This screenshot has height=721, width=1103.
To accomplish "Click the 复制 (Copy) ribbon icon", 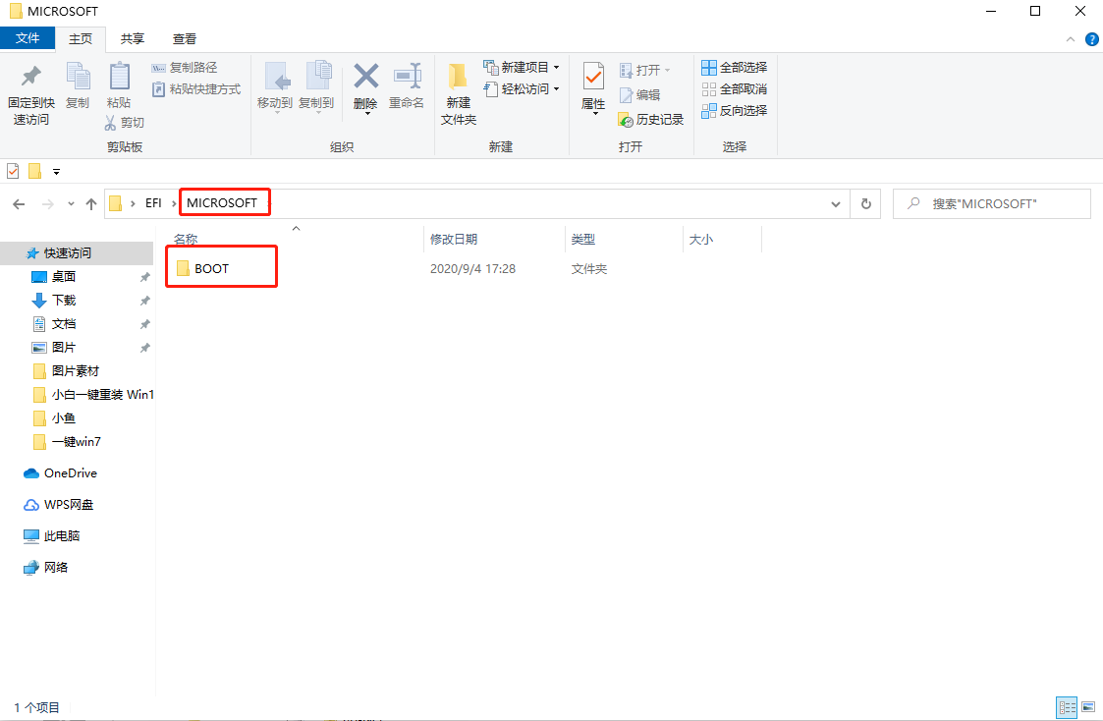I will (78, 85).
